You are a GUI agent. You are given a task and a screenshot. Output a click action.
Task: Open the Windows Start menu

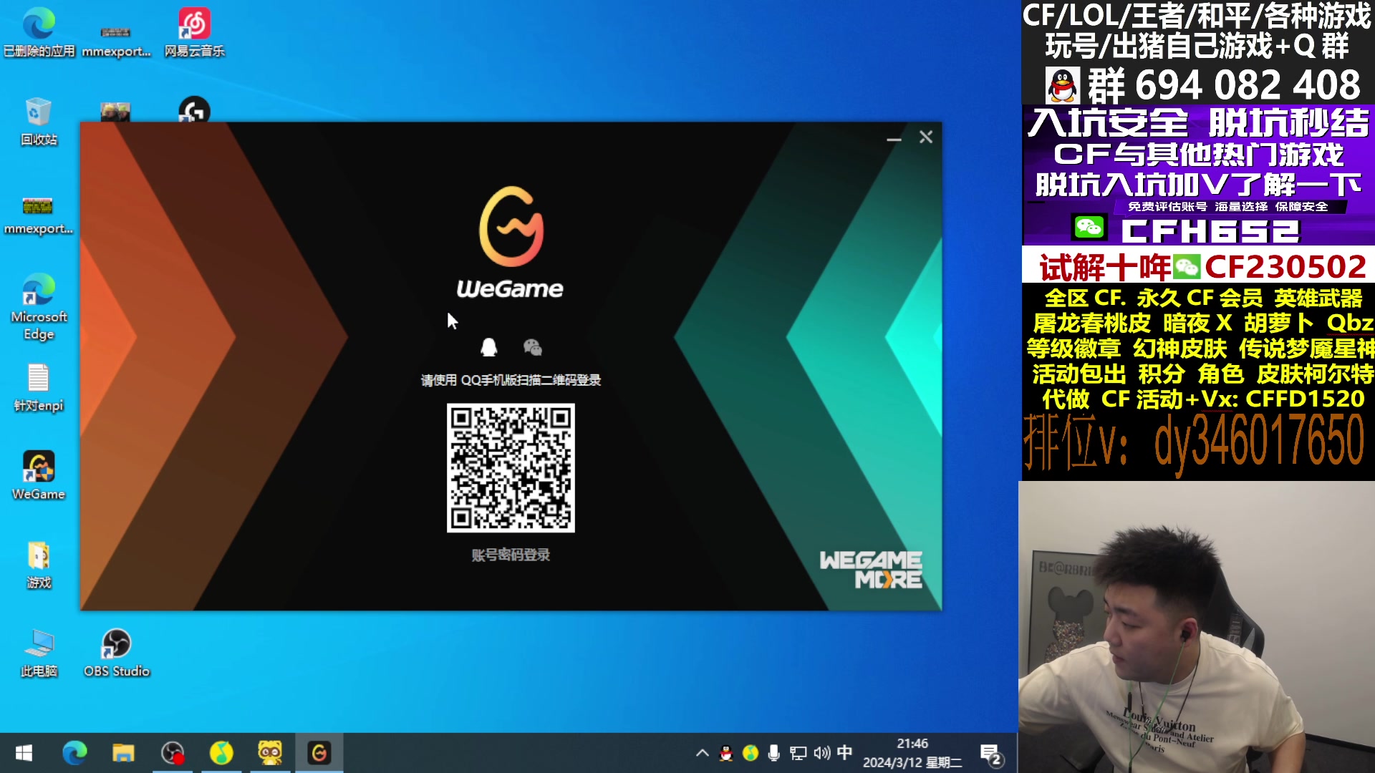[24, 753]
